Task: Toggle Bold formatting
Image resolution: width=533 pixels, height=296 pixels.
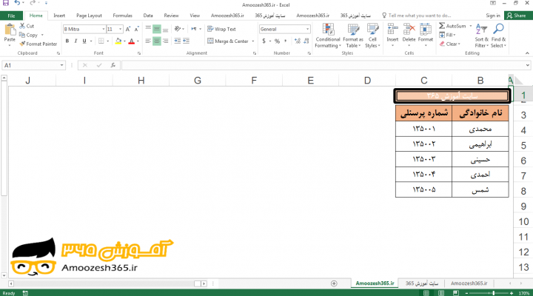Action: (67, 41)
